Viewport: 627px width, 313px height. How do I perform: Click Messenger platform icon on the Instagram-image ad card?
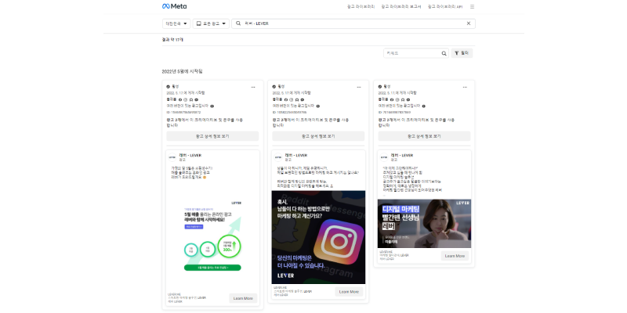click(303, 100)
